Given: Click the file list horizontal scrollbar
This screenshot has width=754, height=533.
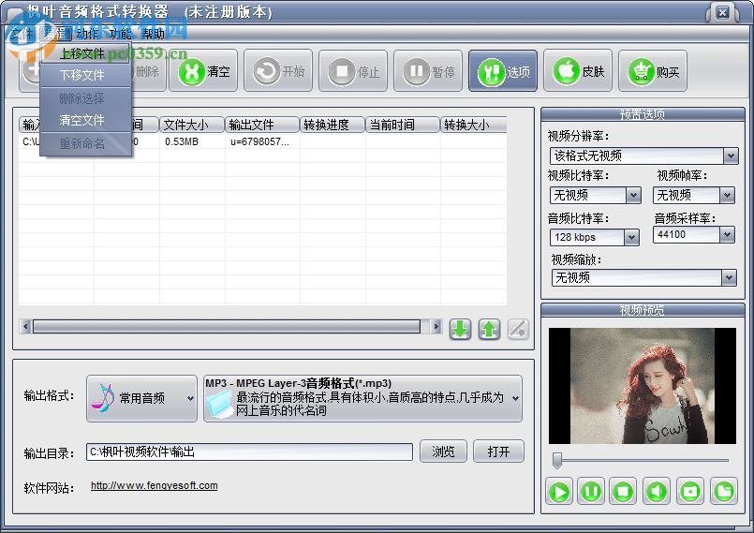Looking at the screenshot, I should pos(227,327).
